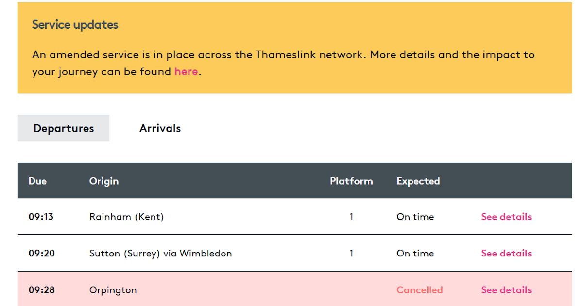
Task: Open details for the cancelled Orpington train
Action: [x=506, y=289]
